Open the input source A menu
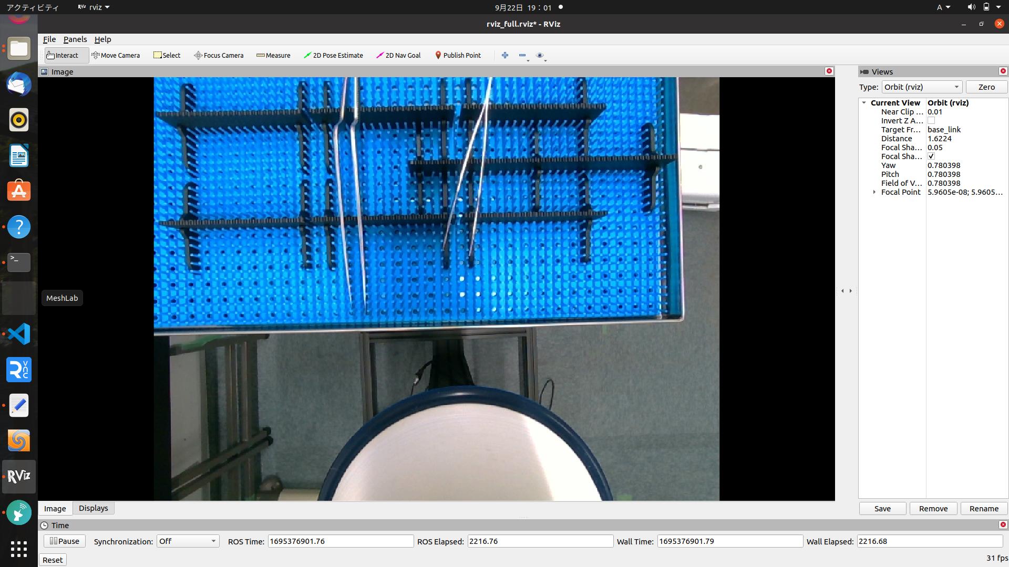This screenshot has width=1009, height=567. (943, 7)
